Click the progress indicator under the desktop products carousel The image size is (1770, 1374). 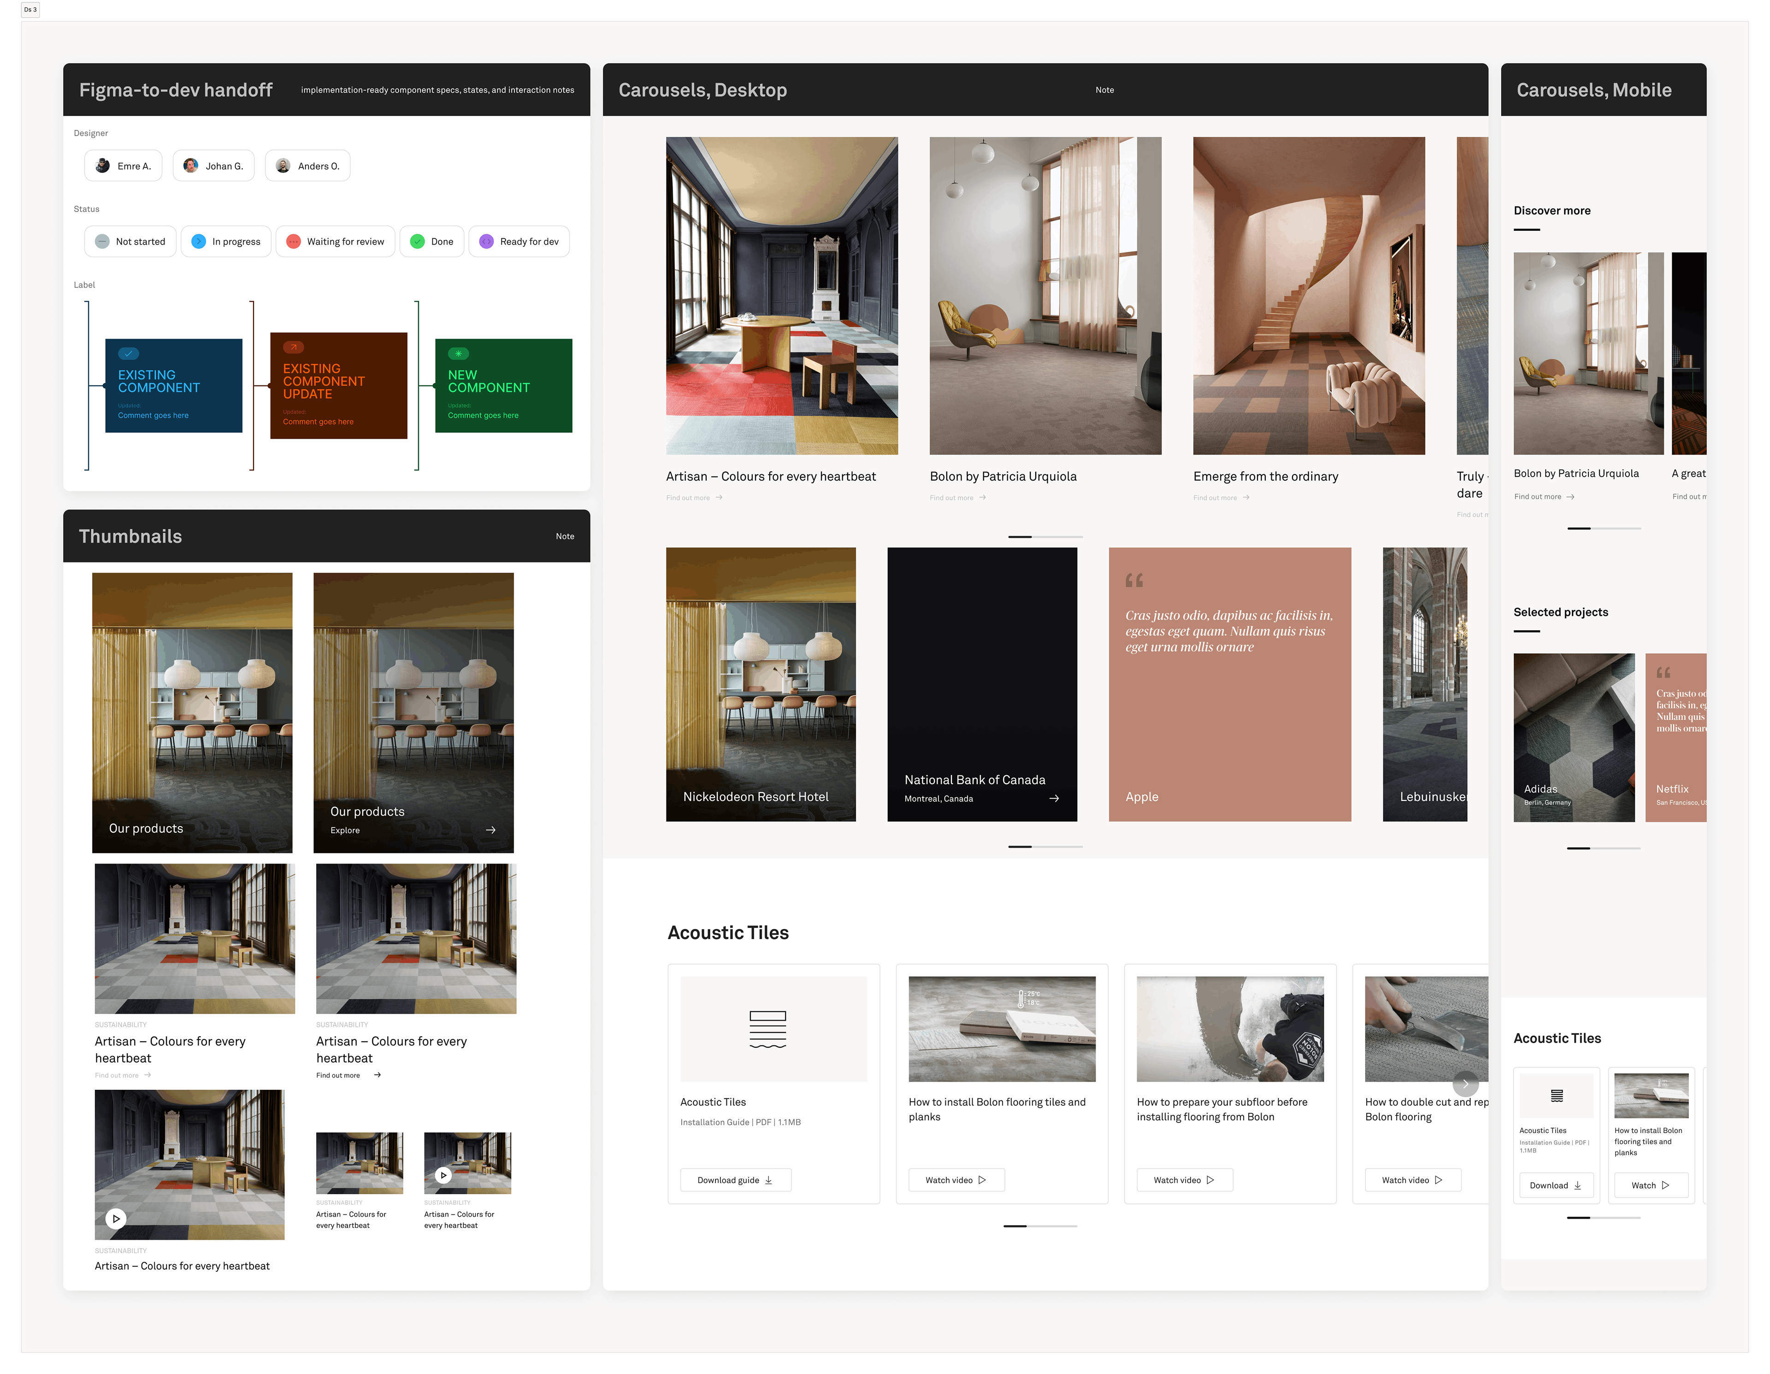click(1044, 537)
